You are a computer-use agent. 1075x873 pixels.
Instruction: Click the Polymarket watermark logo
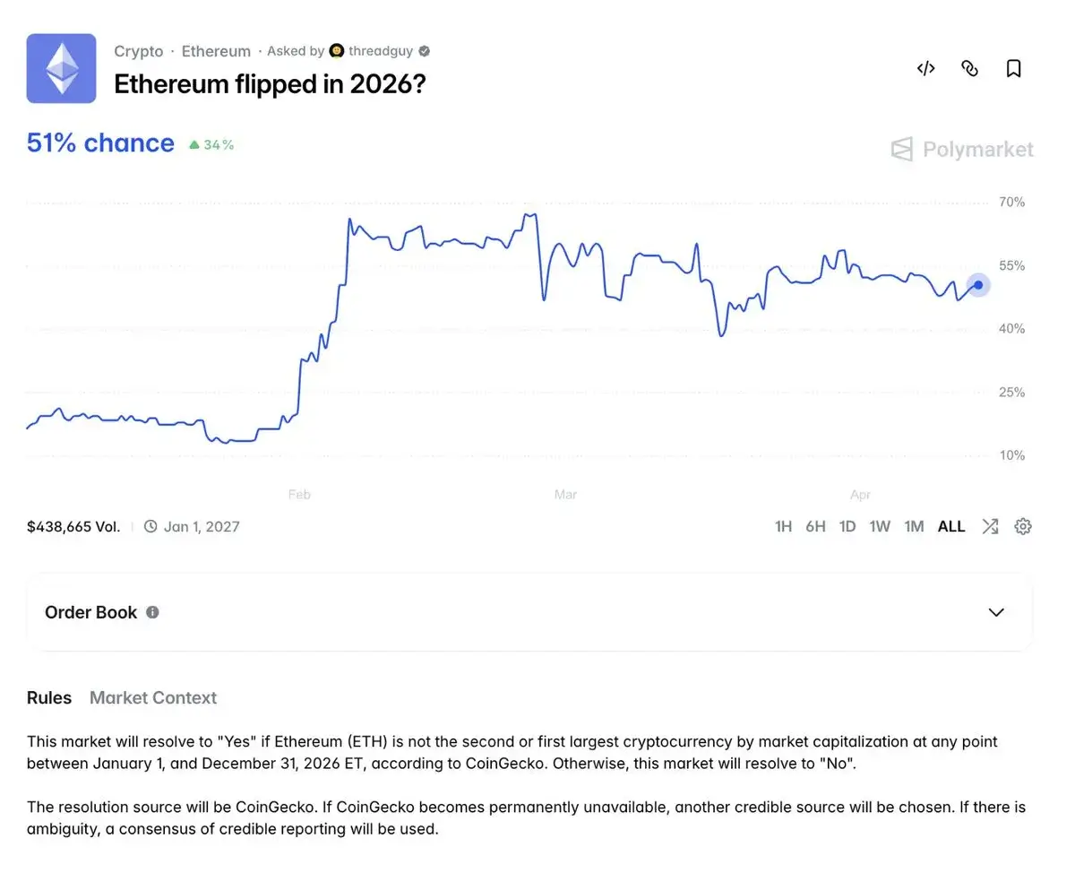tap(962, 149)
